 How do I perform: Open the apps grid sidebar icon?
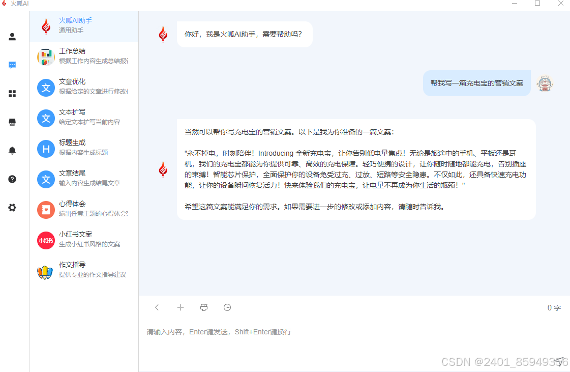(12, 94)
